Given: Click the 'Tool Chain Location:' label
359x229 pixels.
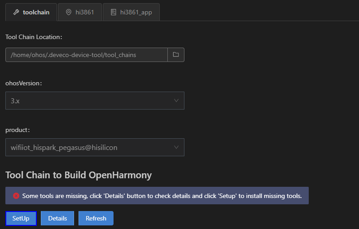Looking at the screenshot, I should 34,37.
